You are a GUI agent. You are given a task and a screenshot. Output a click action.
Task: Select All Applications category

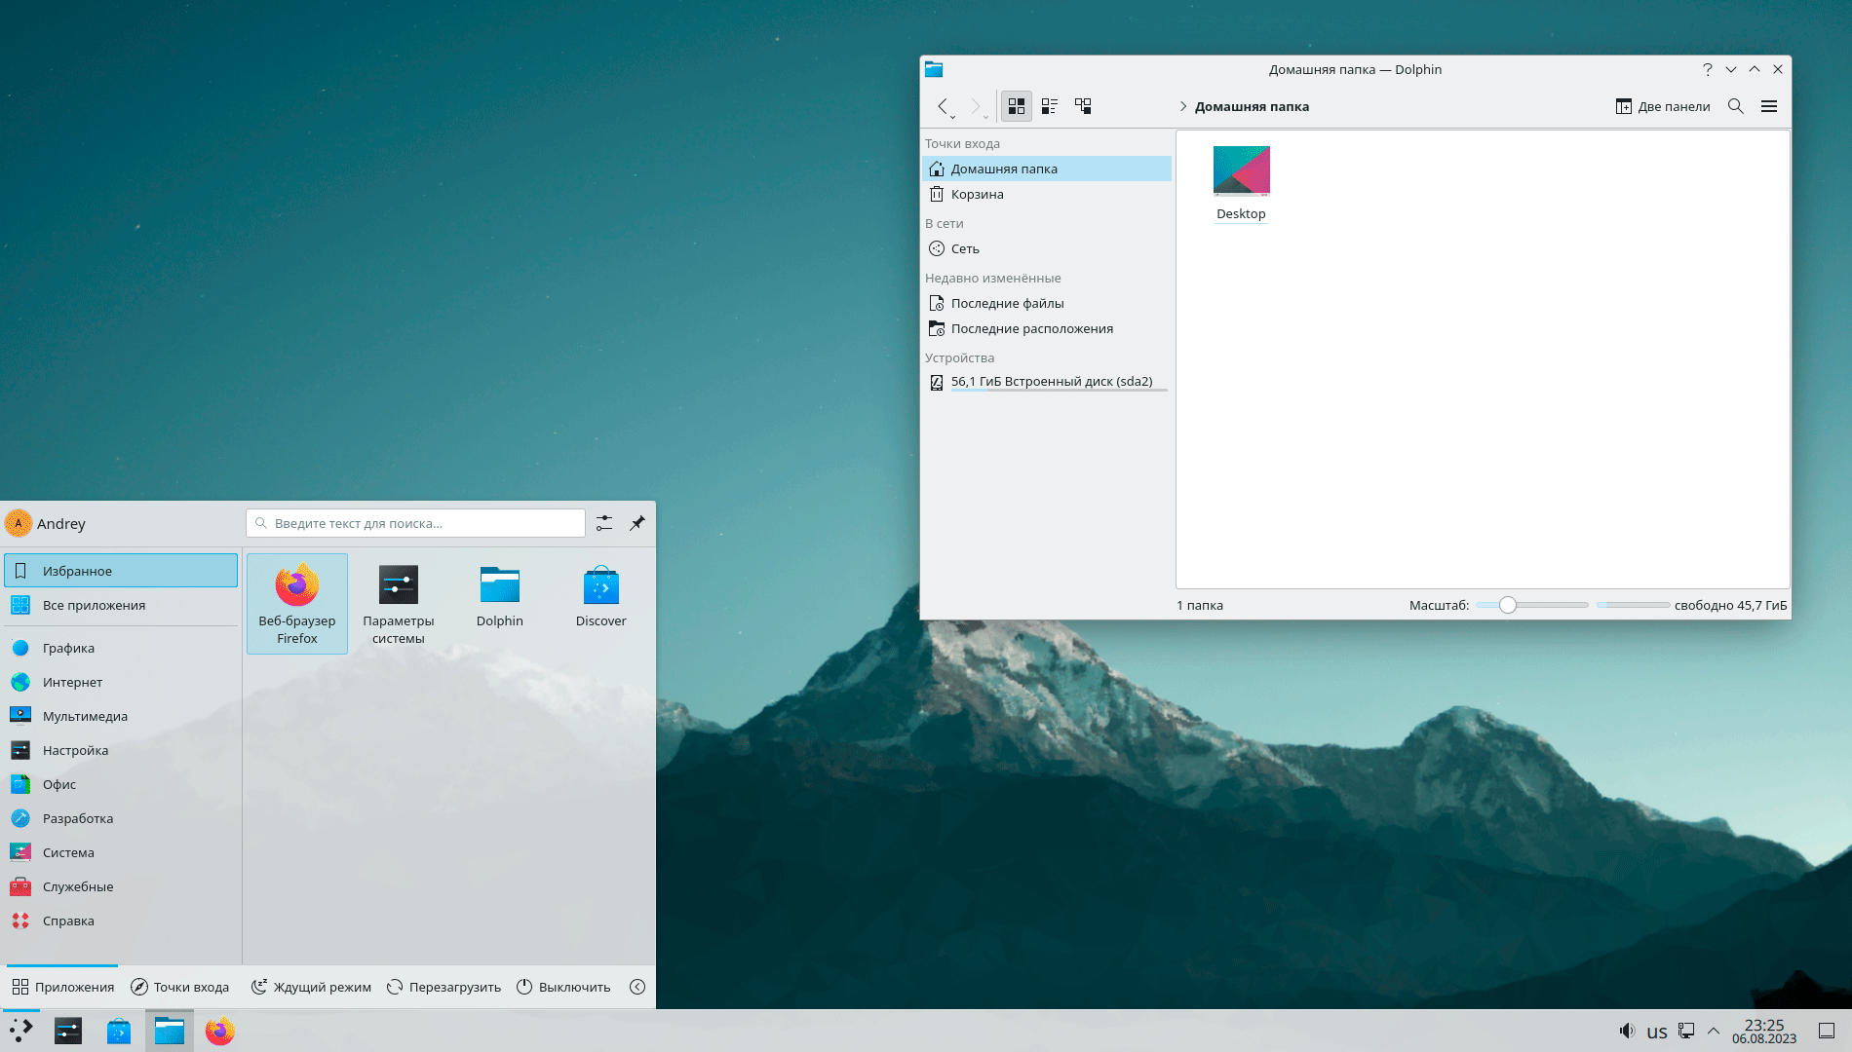point(94,605)
